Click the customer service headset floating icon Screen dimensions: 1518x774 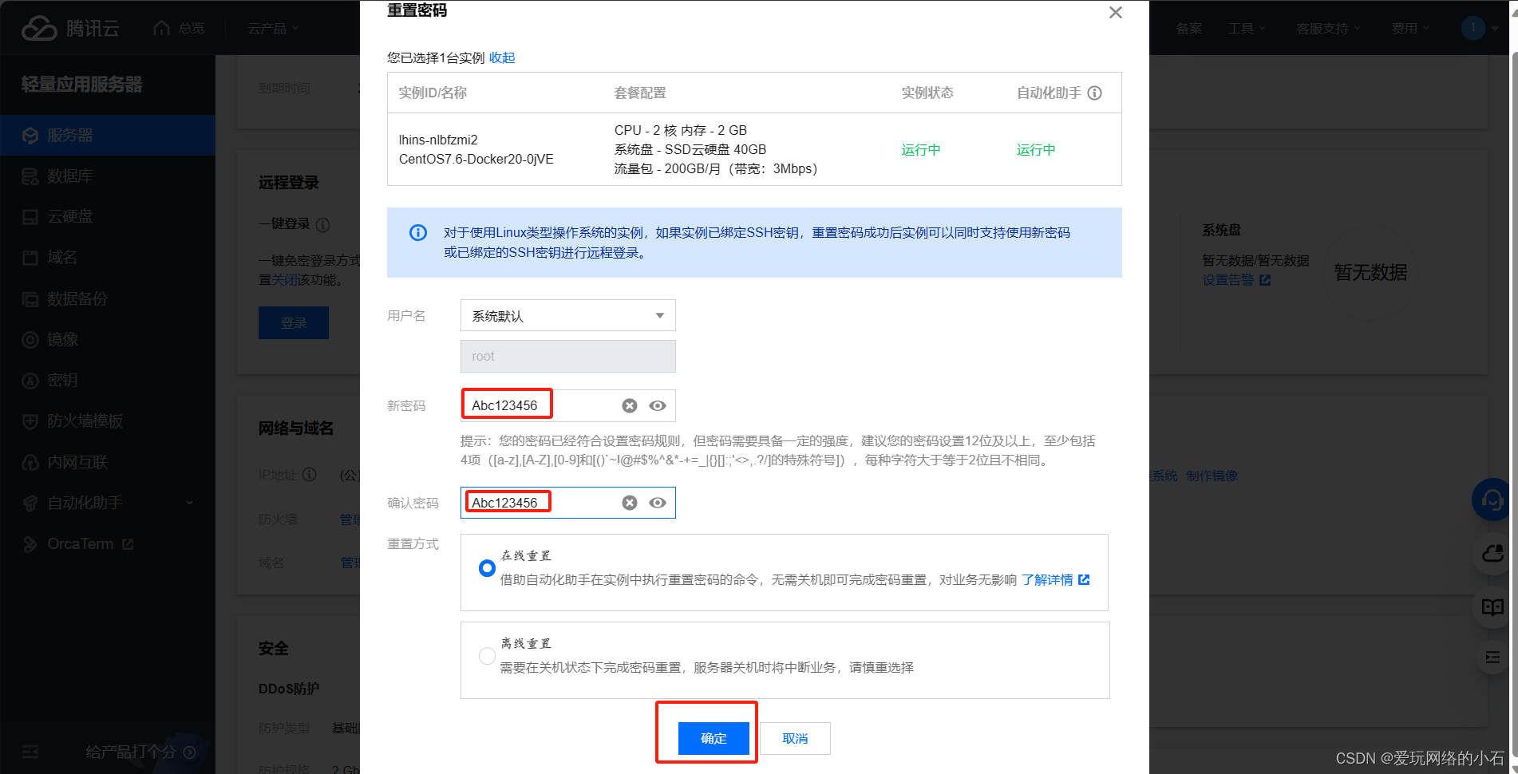point(1492,500)
